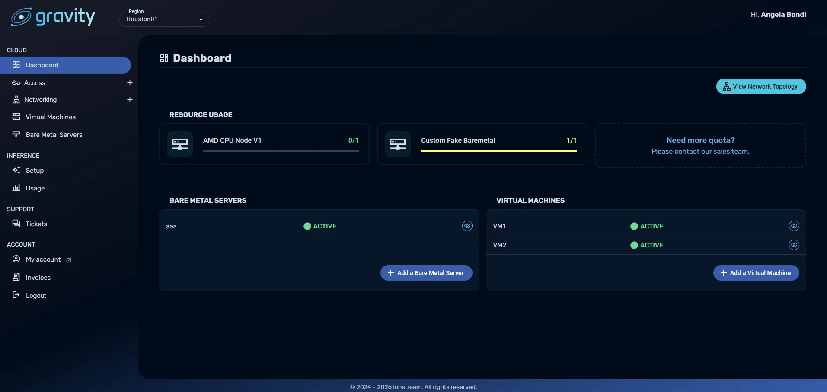Click the Tickets chat icon
The width and height of the screenshot is (827, 392).
(16, 224)
